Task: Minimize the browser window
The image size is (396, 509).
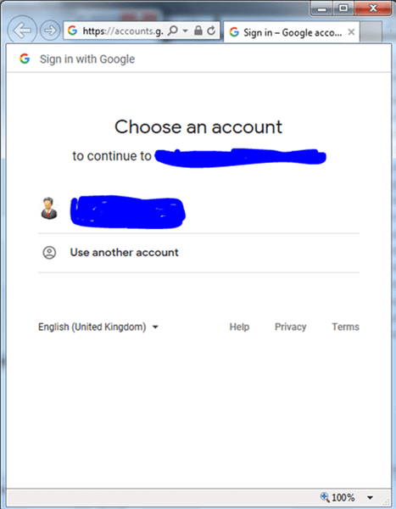Action: pos(321,8)
